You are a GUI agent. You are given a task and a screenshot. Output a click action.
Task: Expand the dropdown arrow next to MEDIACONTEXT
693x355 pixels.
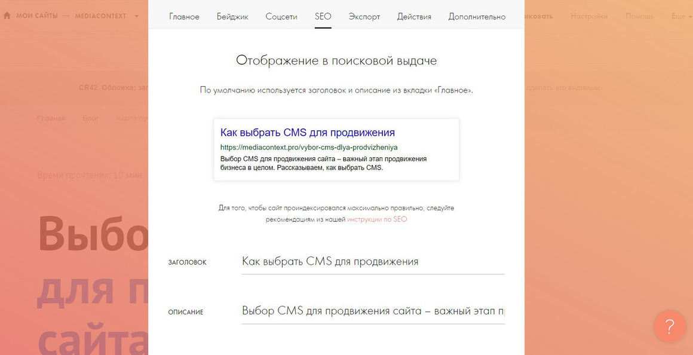pos(136,16)
